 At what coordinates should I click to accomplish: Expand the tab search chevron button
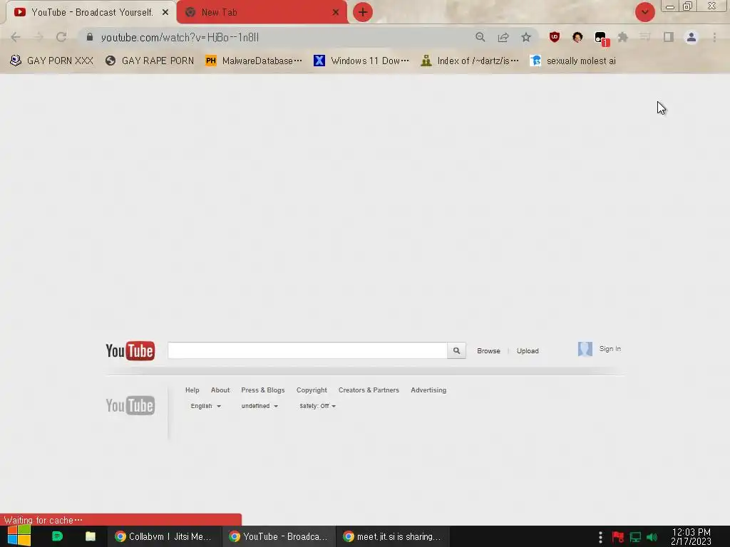pos(644,12)
